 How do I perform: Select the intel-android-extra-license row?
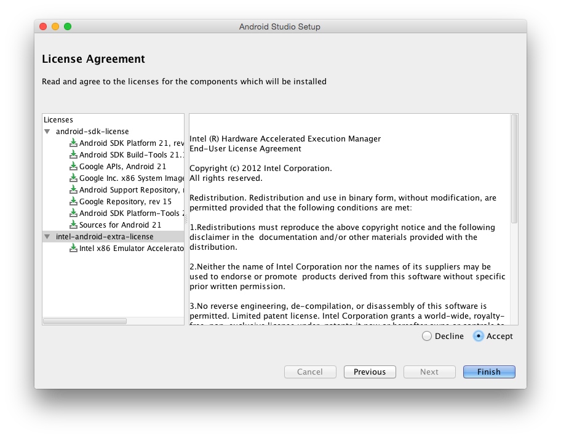coord(113,237)
